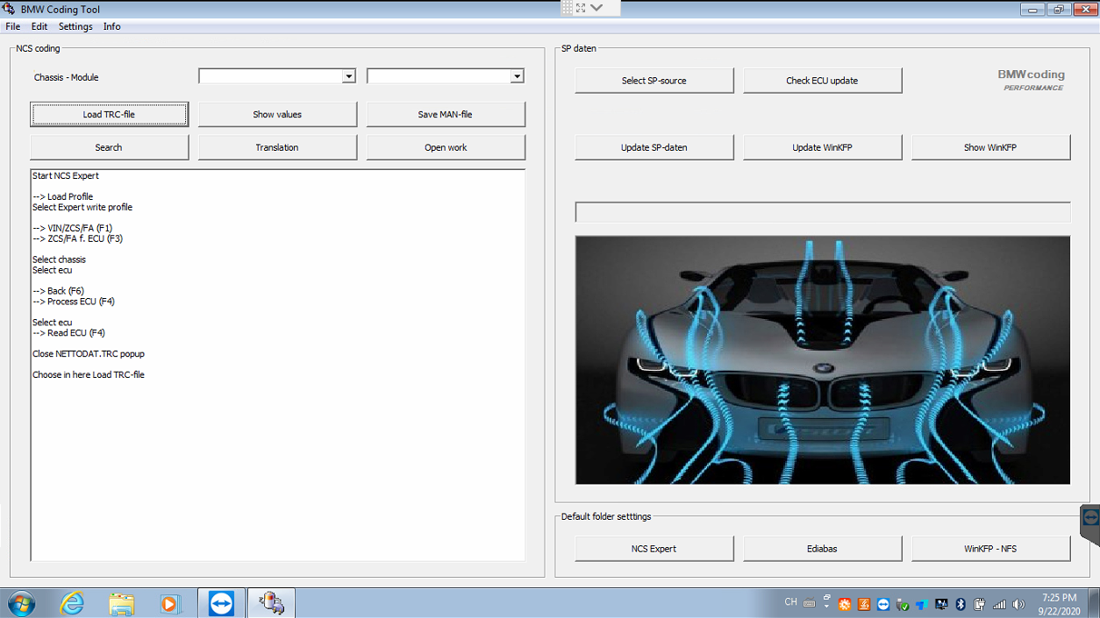Click the Show values button

[x=277, y=114]
